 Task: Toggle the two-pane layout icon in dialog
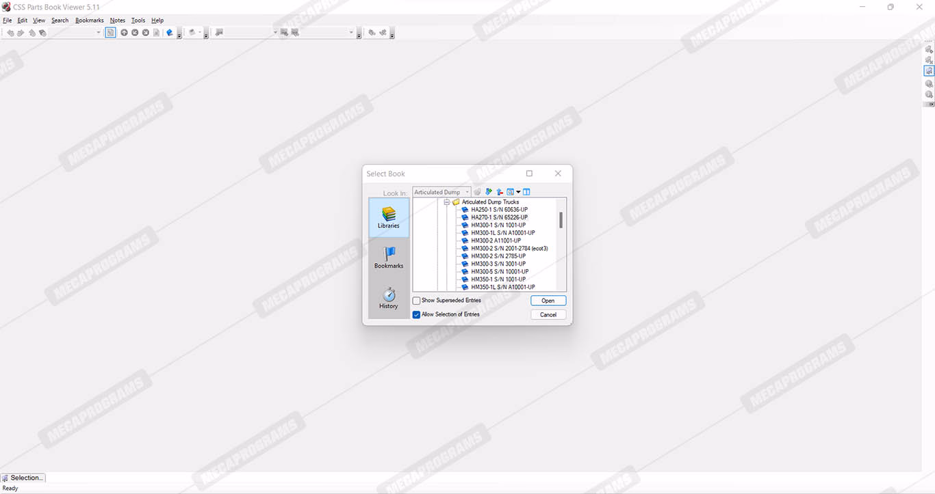(x=526, y=192)
